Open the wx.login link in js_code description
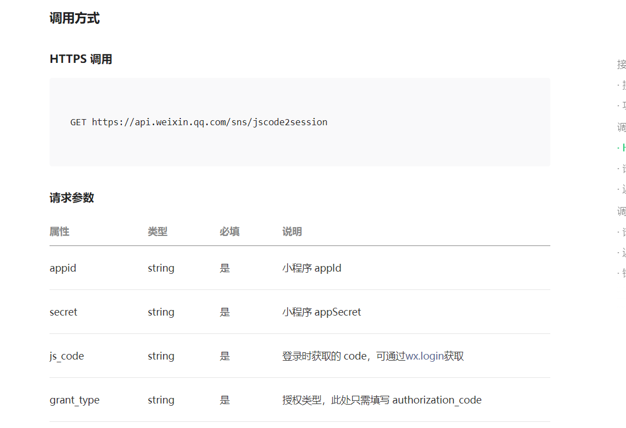Image resolution: width=626 pixels, height=428 pixels. [425, 356]
